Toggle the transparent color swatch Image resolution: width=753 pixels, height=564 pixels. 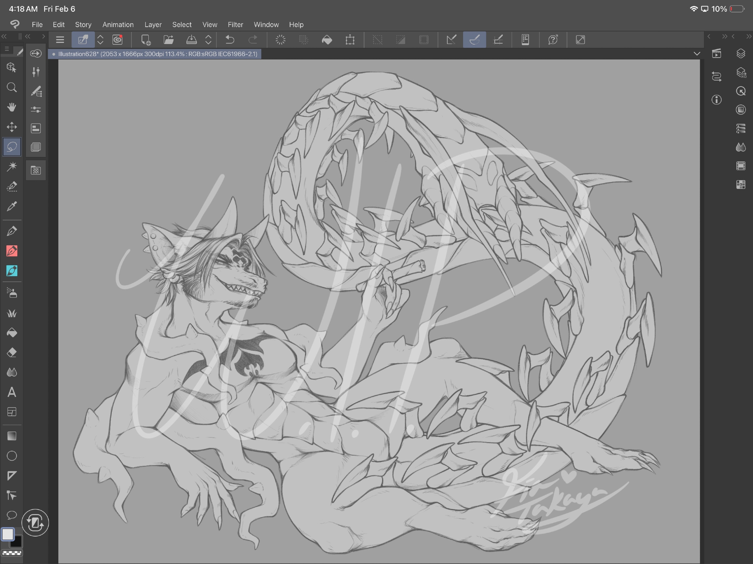(x=12, y=553)
